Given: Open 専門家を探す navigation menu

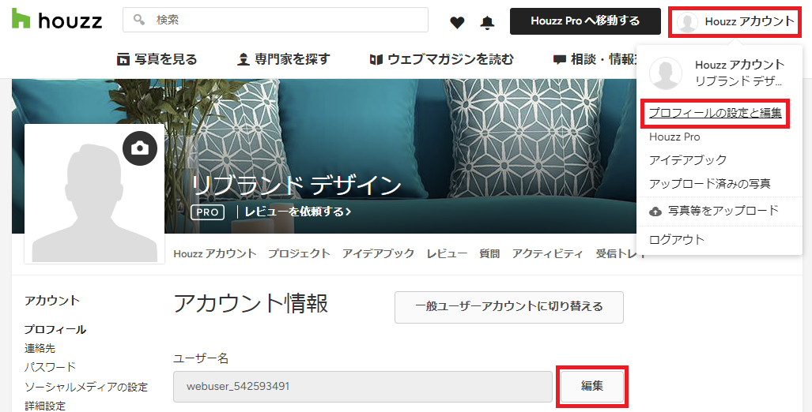Looking at the screenshot, I should 283,59.
